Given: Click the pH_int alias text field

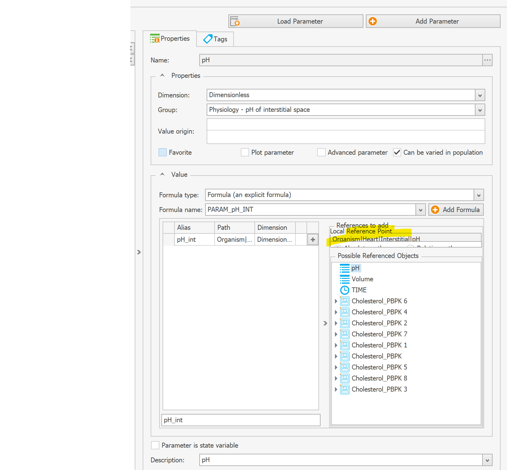Looking at the screenshot, I should click(x=241, y=420).
